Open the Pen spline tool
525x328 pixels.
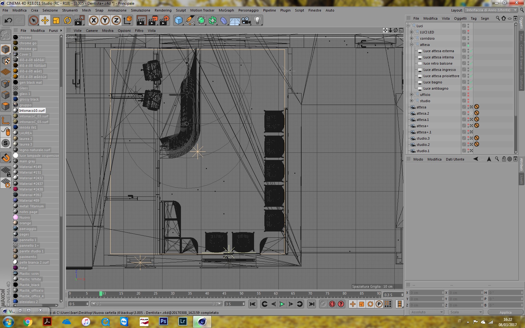click(x=190, y=21)
